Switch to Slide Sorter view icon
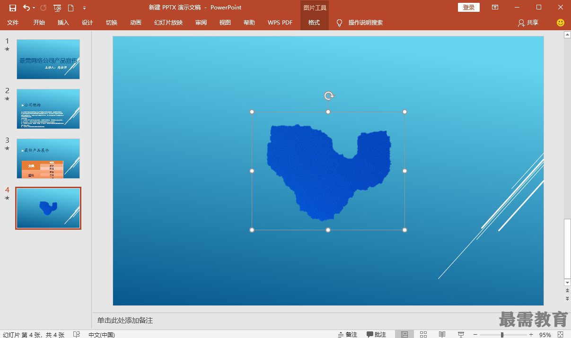This screenshot has height=338, width=571. pos(423,334)
